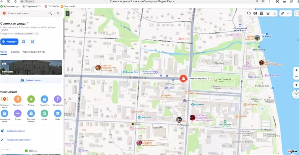Image resolution: width=299 pixels, height=155 pixels.
Task: Select the Отели category icon
Action: tap(18, 113)
